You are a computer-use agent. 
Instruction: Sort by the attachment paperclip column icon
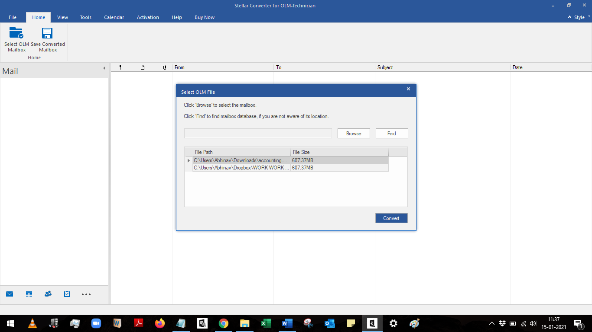164,67
